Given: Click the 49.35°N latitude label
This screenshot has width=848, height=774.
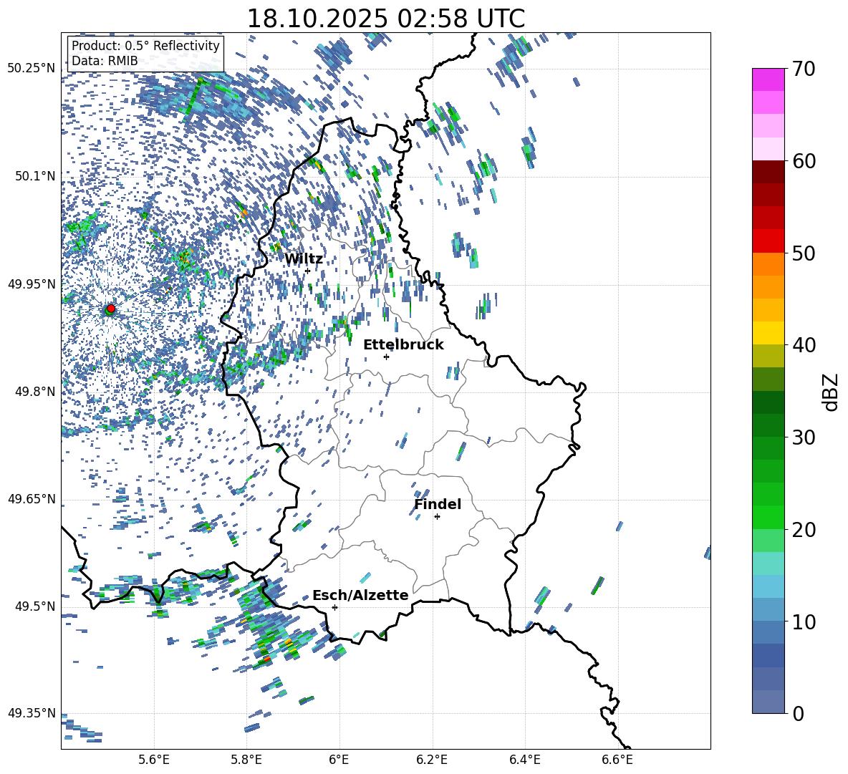Looking at the screenshot, I should click(32, 713).
